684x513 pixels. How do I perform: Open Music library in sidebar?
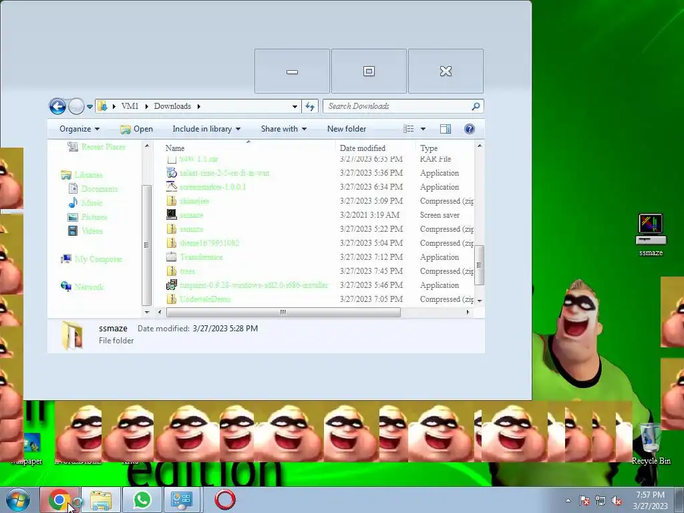(85, 203)
